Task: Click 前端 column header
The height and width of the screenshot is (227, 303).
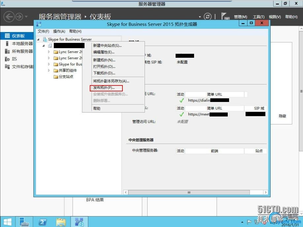Action: pos(215,151)
